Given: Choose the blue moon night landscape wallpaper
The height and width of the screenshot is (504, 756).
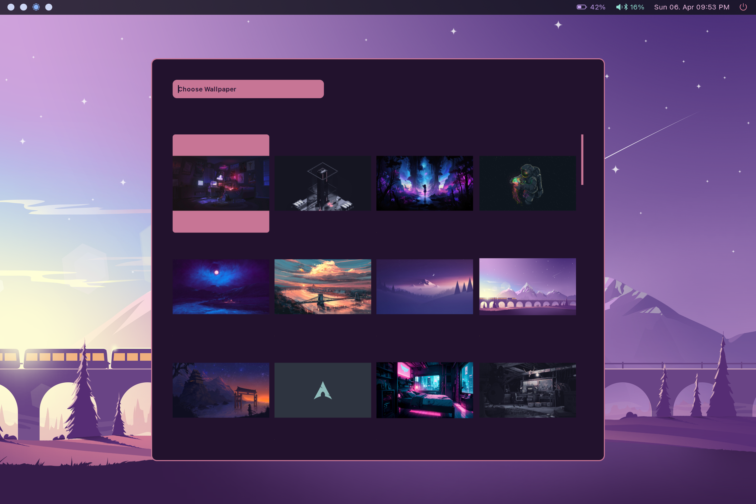Looking at the screenshot, I should [x=221, y=287].
